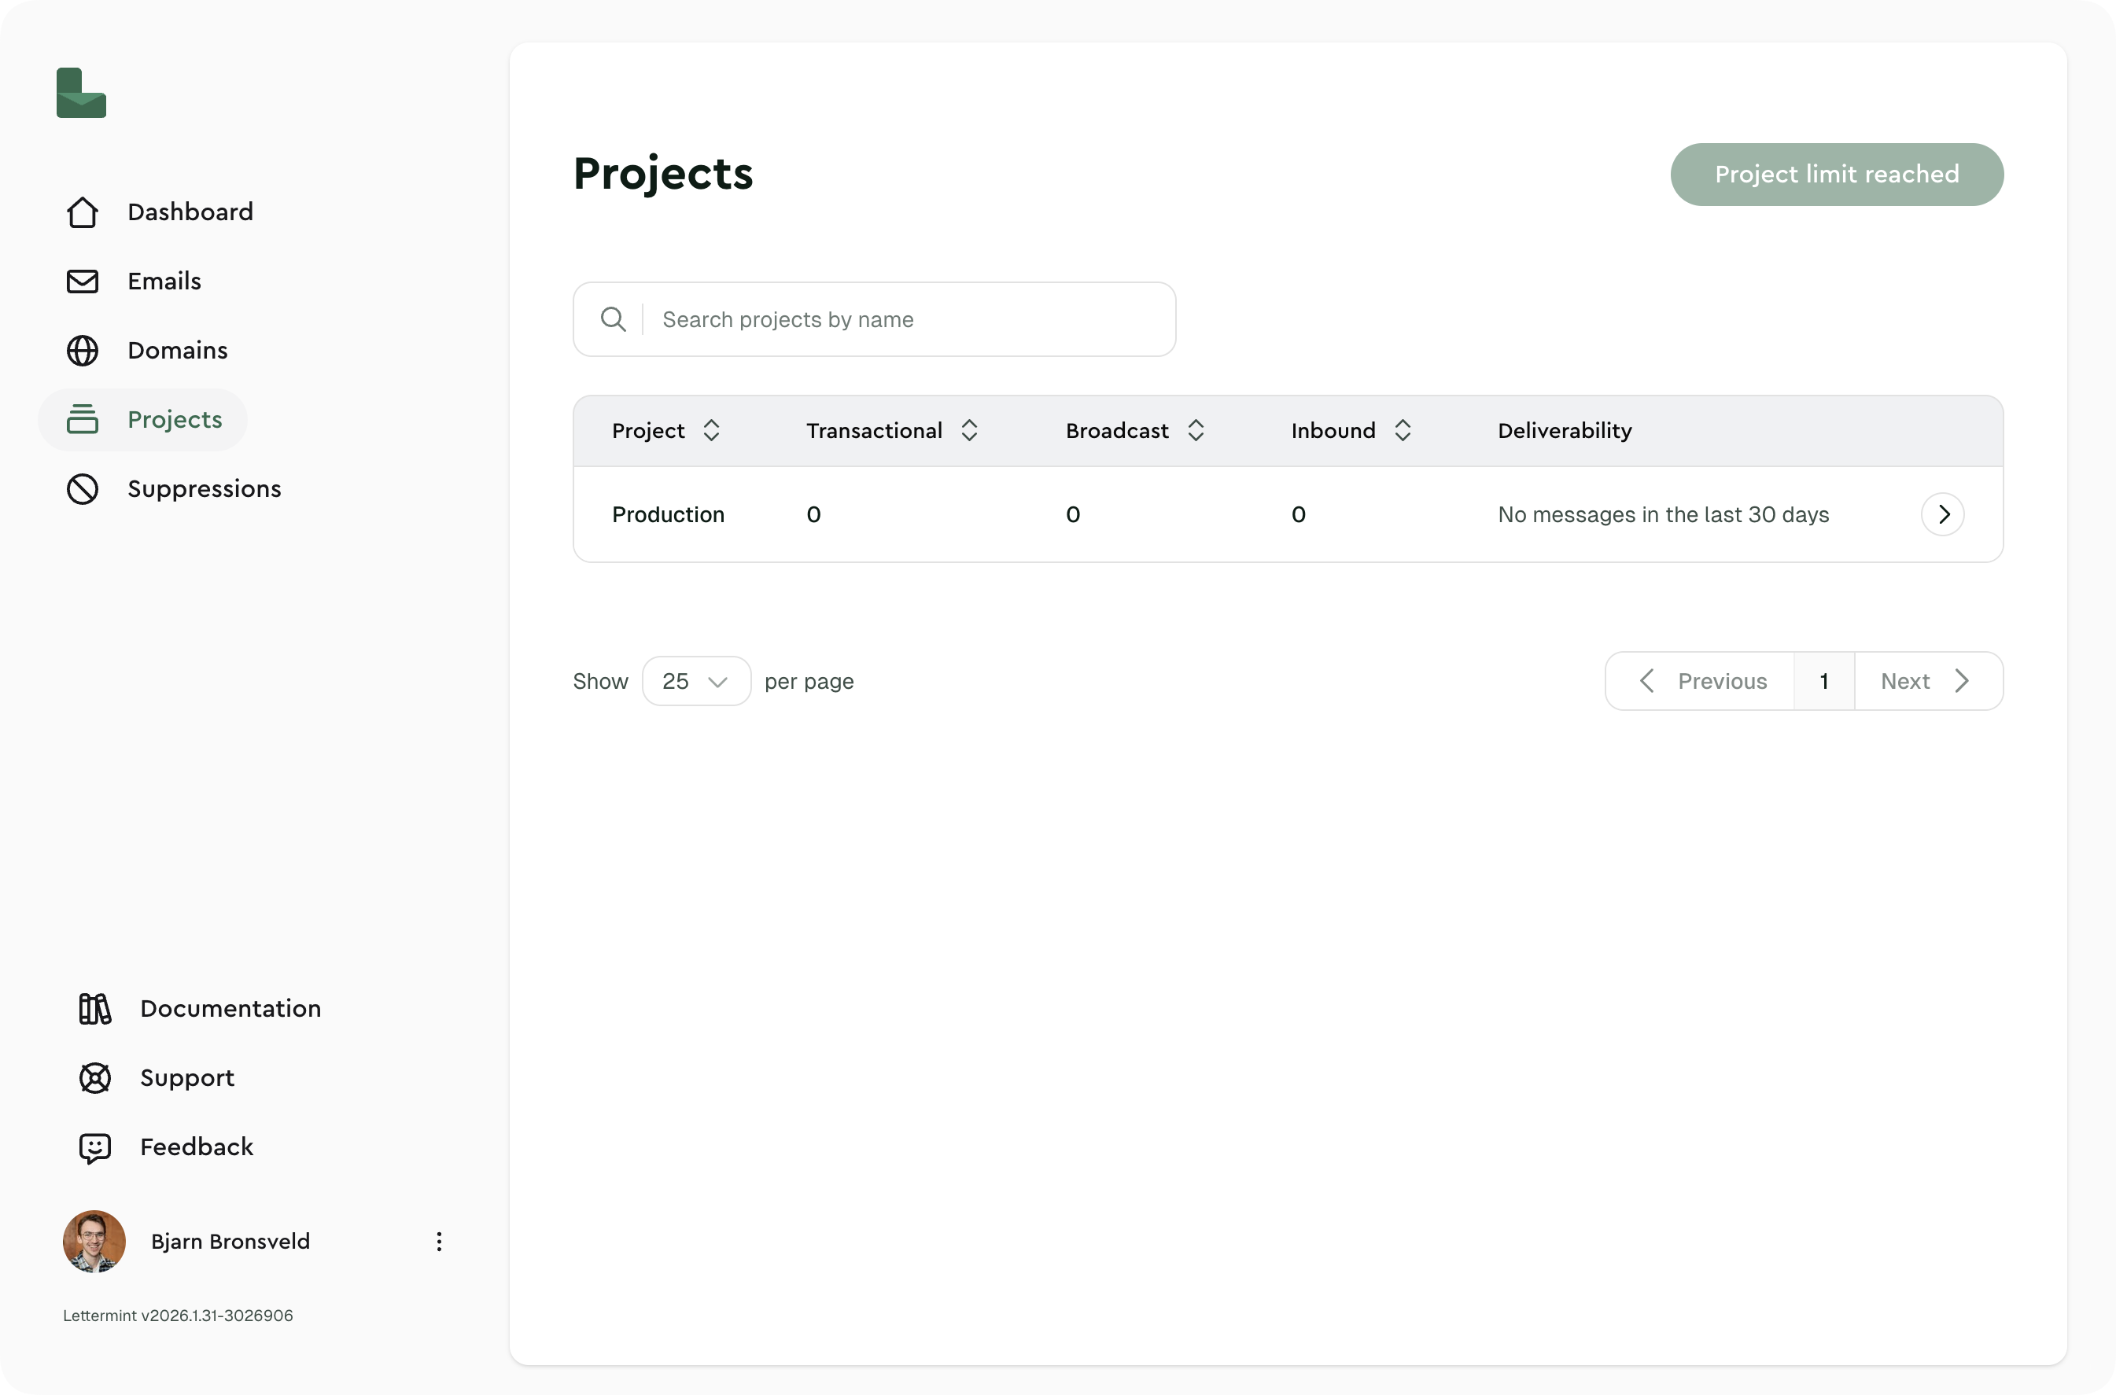Open the Show 25 per page dropdown
This screenshot has width=2116, height=1395.
click(x=696, y=681)
